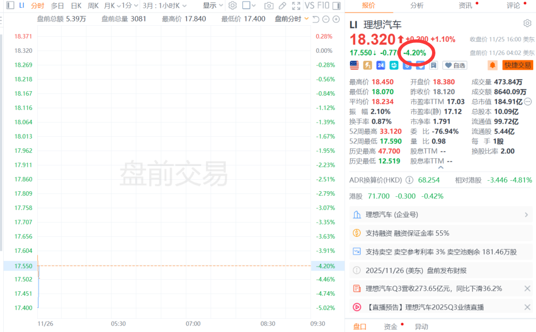536x332 pixels.
Task: Open the 盘口 order book tab
Action: click(x=360, y=327)
